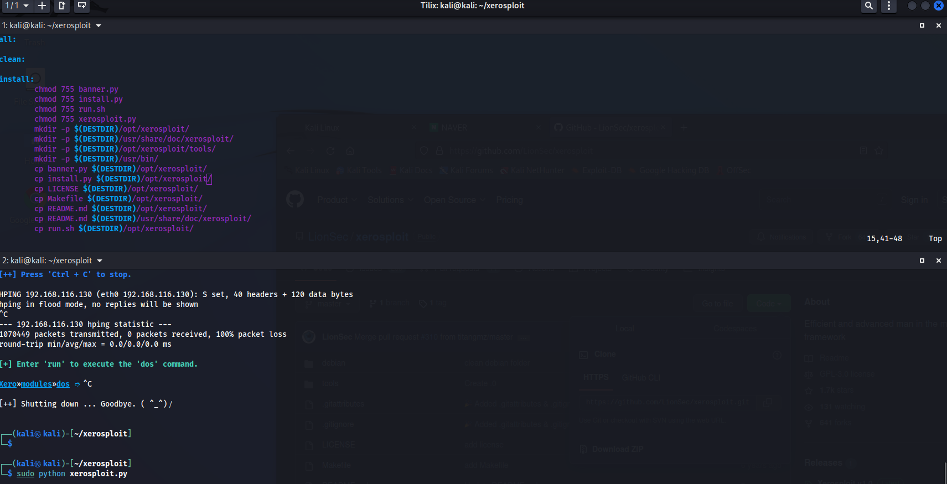The image size is (947, 484).
Task: Click "Enter 'run' to execute the 'dos'" line
Action: (x=99, y=364)
